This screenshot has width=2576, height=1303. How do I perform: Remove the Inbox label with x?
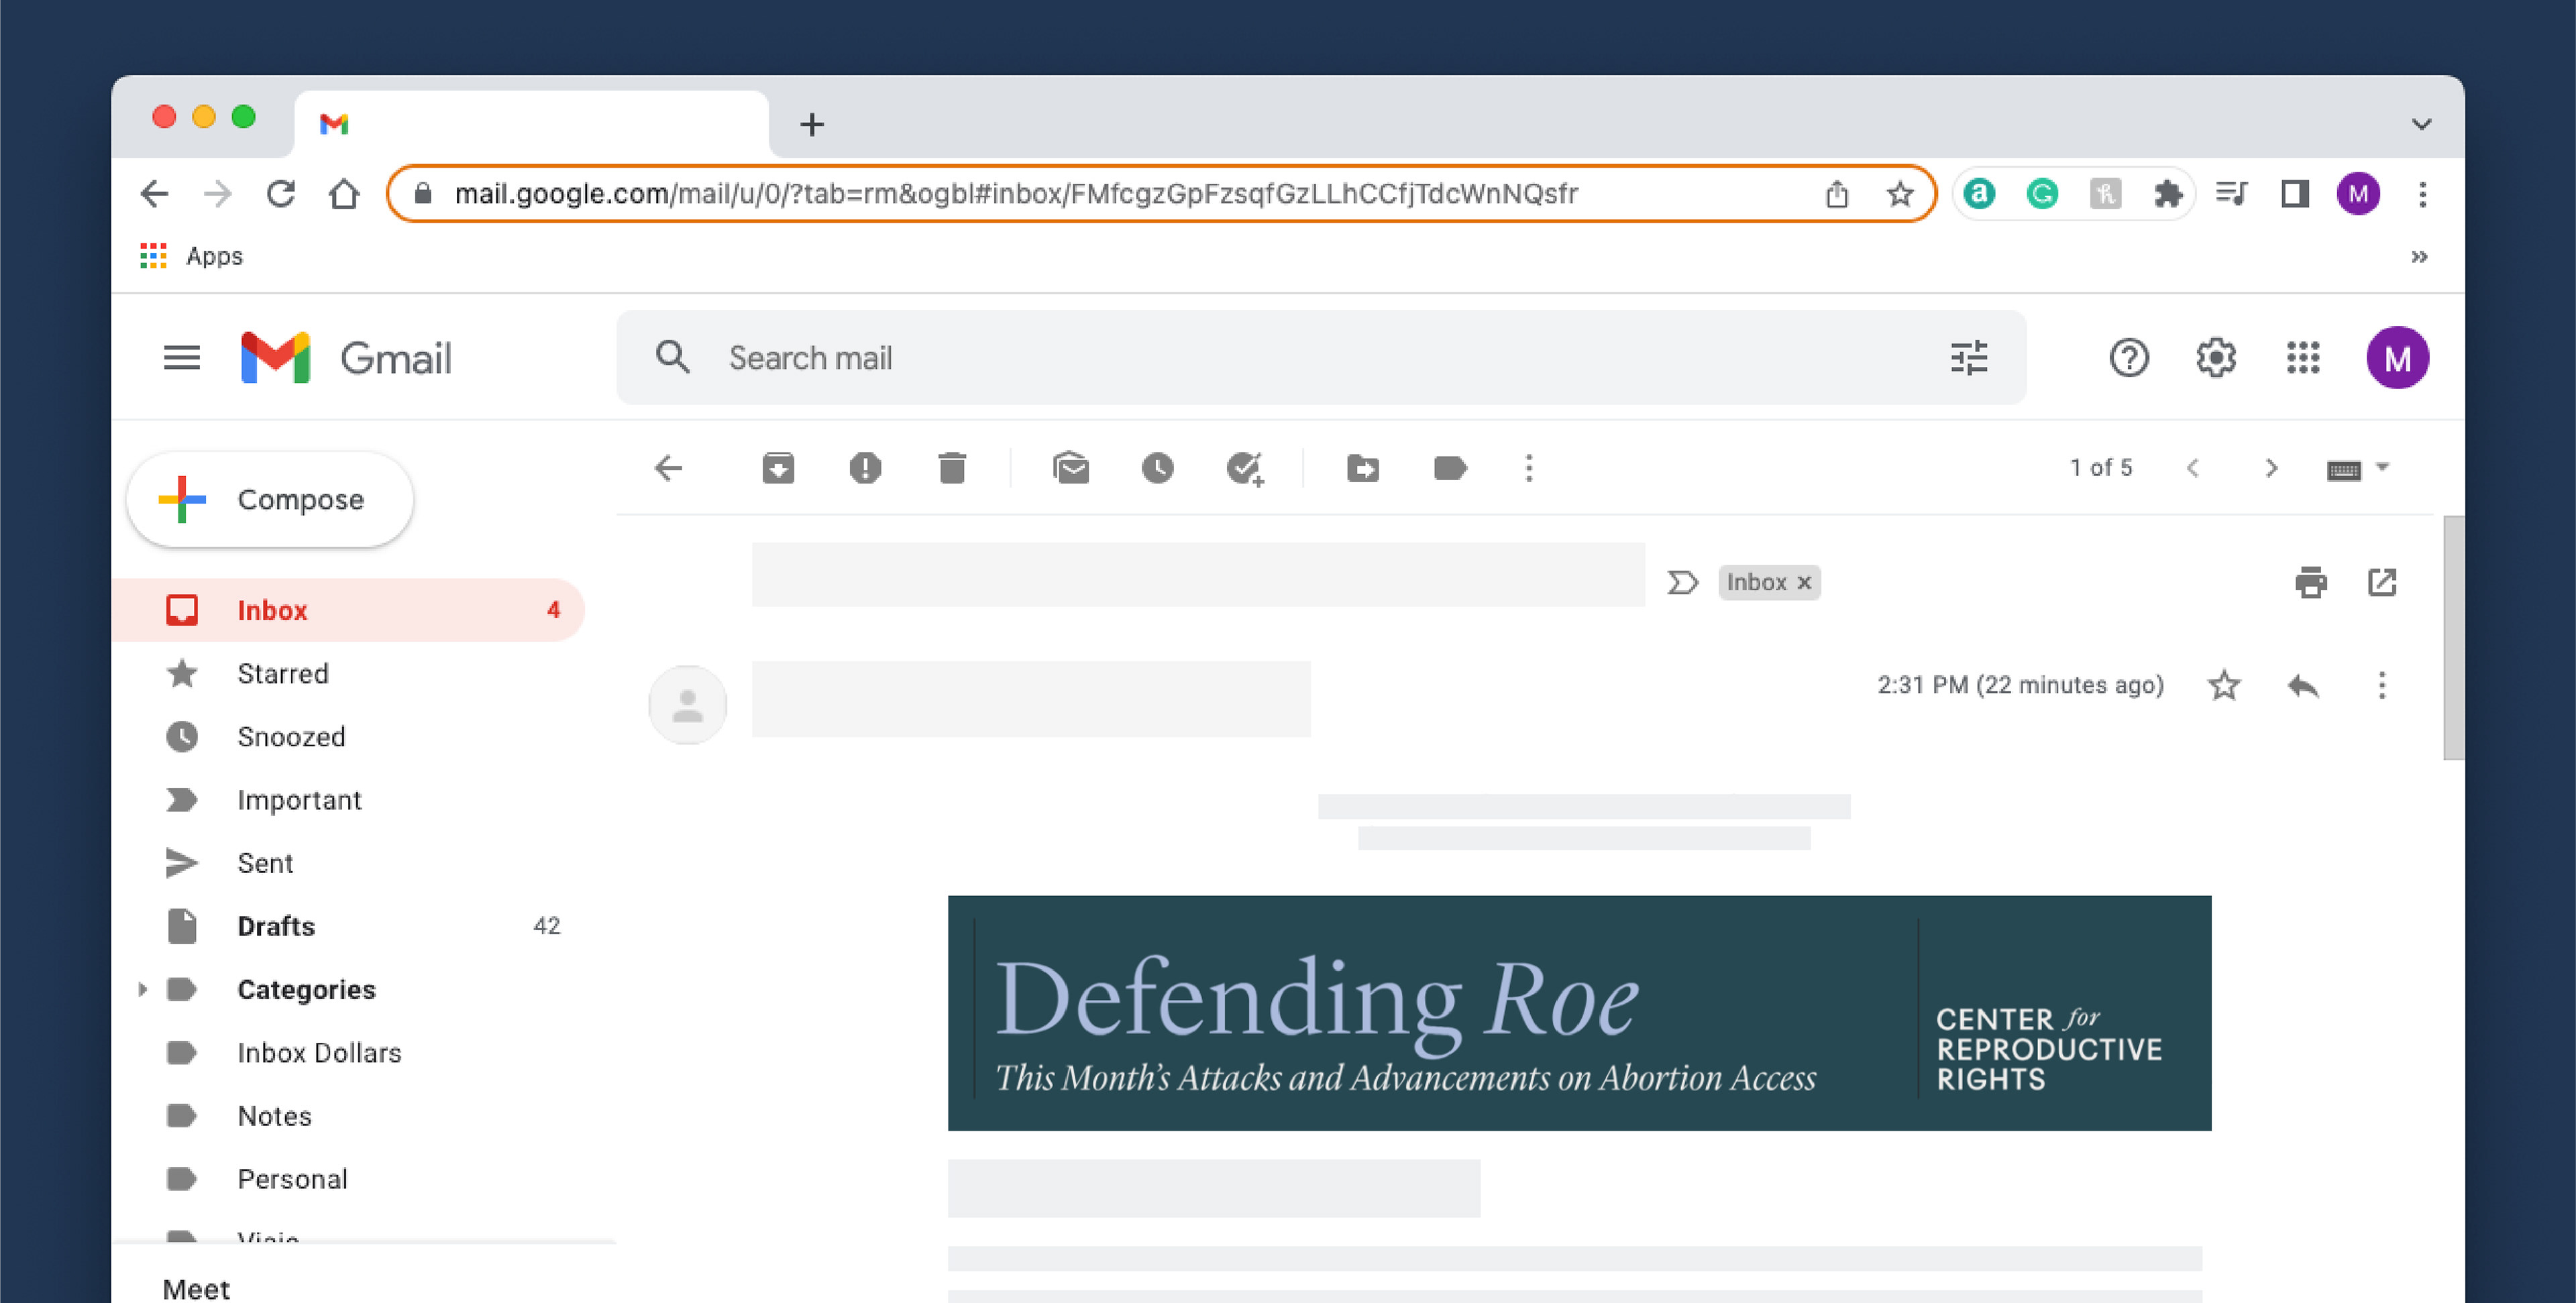1804,582
